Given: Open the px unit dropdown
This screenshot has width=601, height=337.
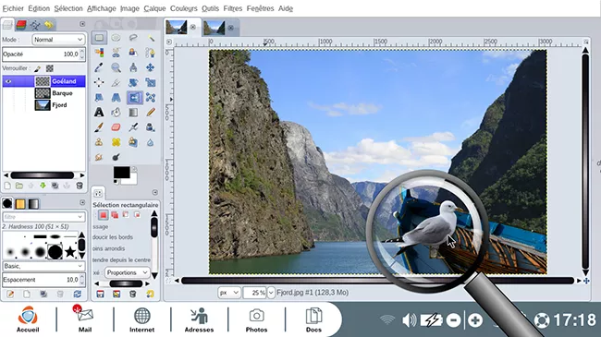Looking at the screenshot, I should (x=229, y=293).
